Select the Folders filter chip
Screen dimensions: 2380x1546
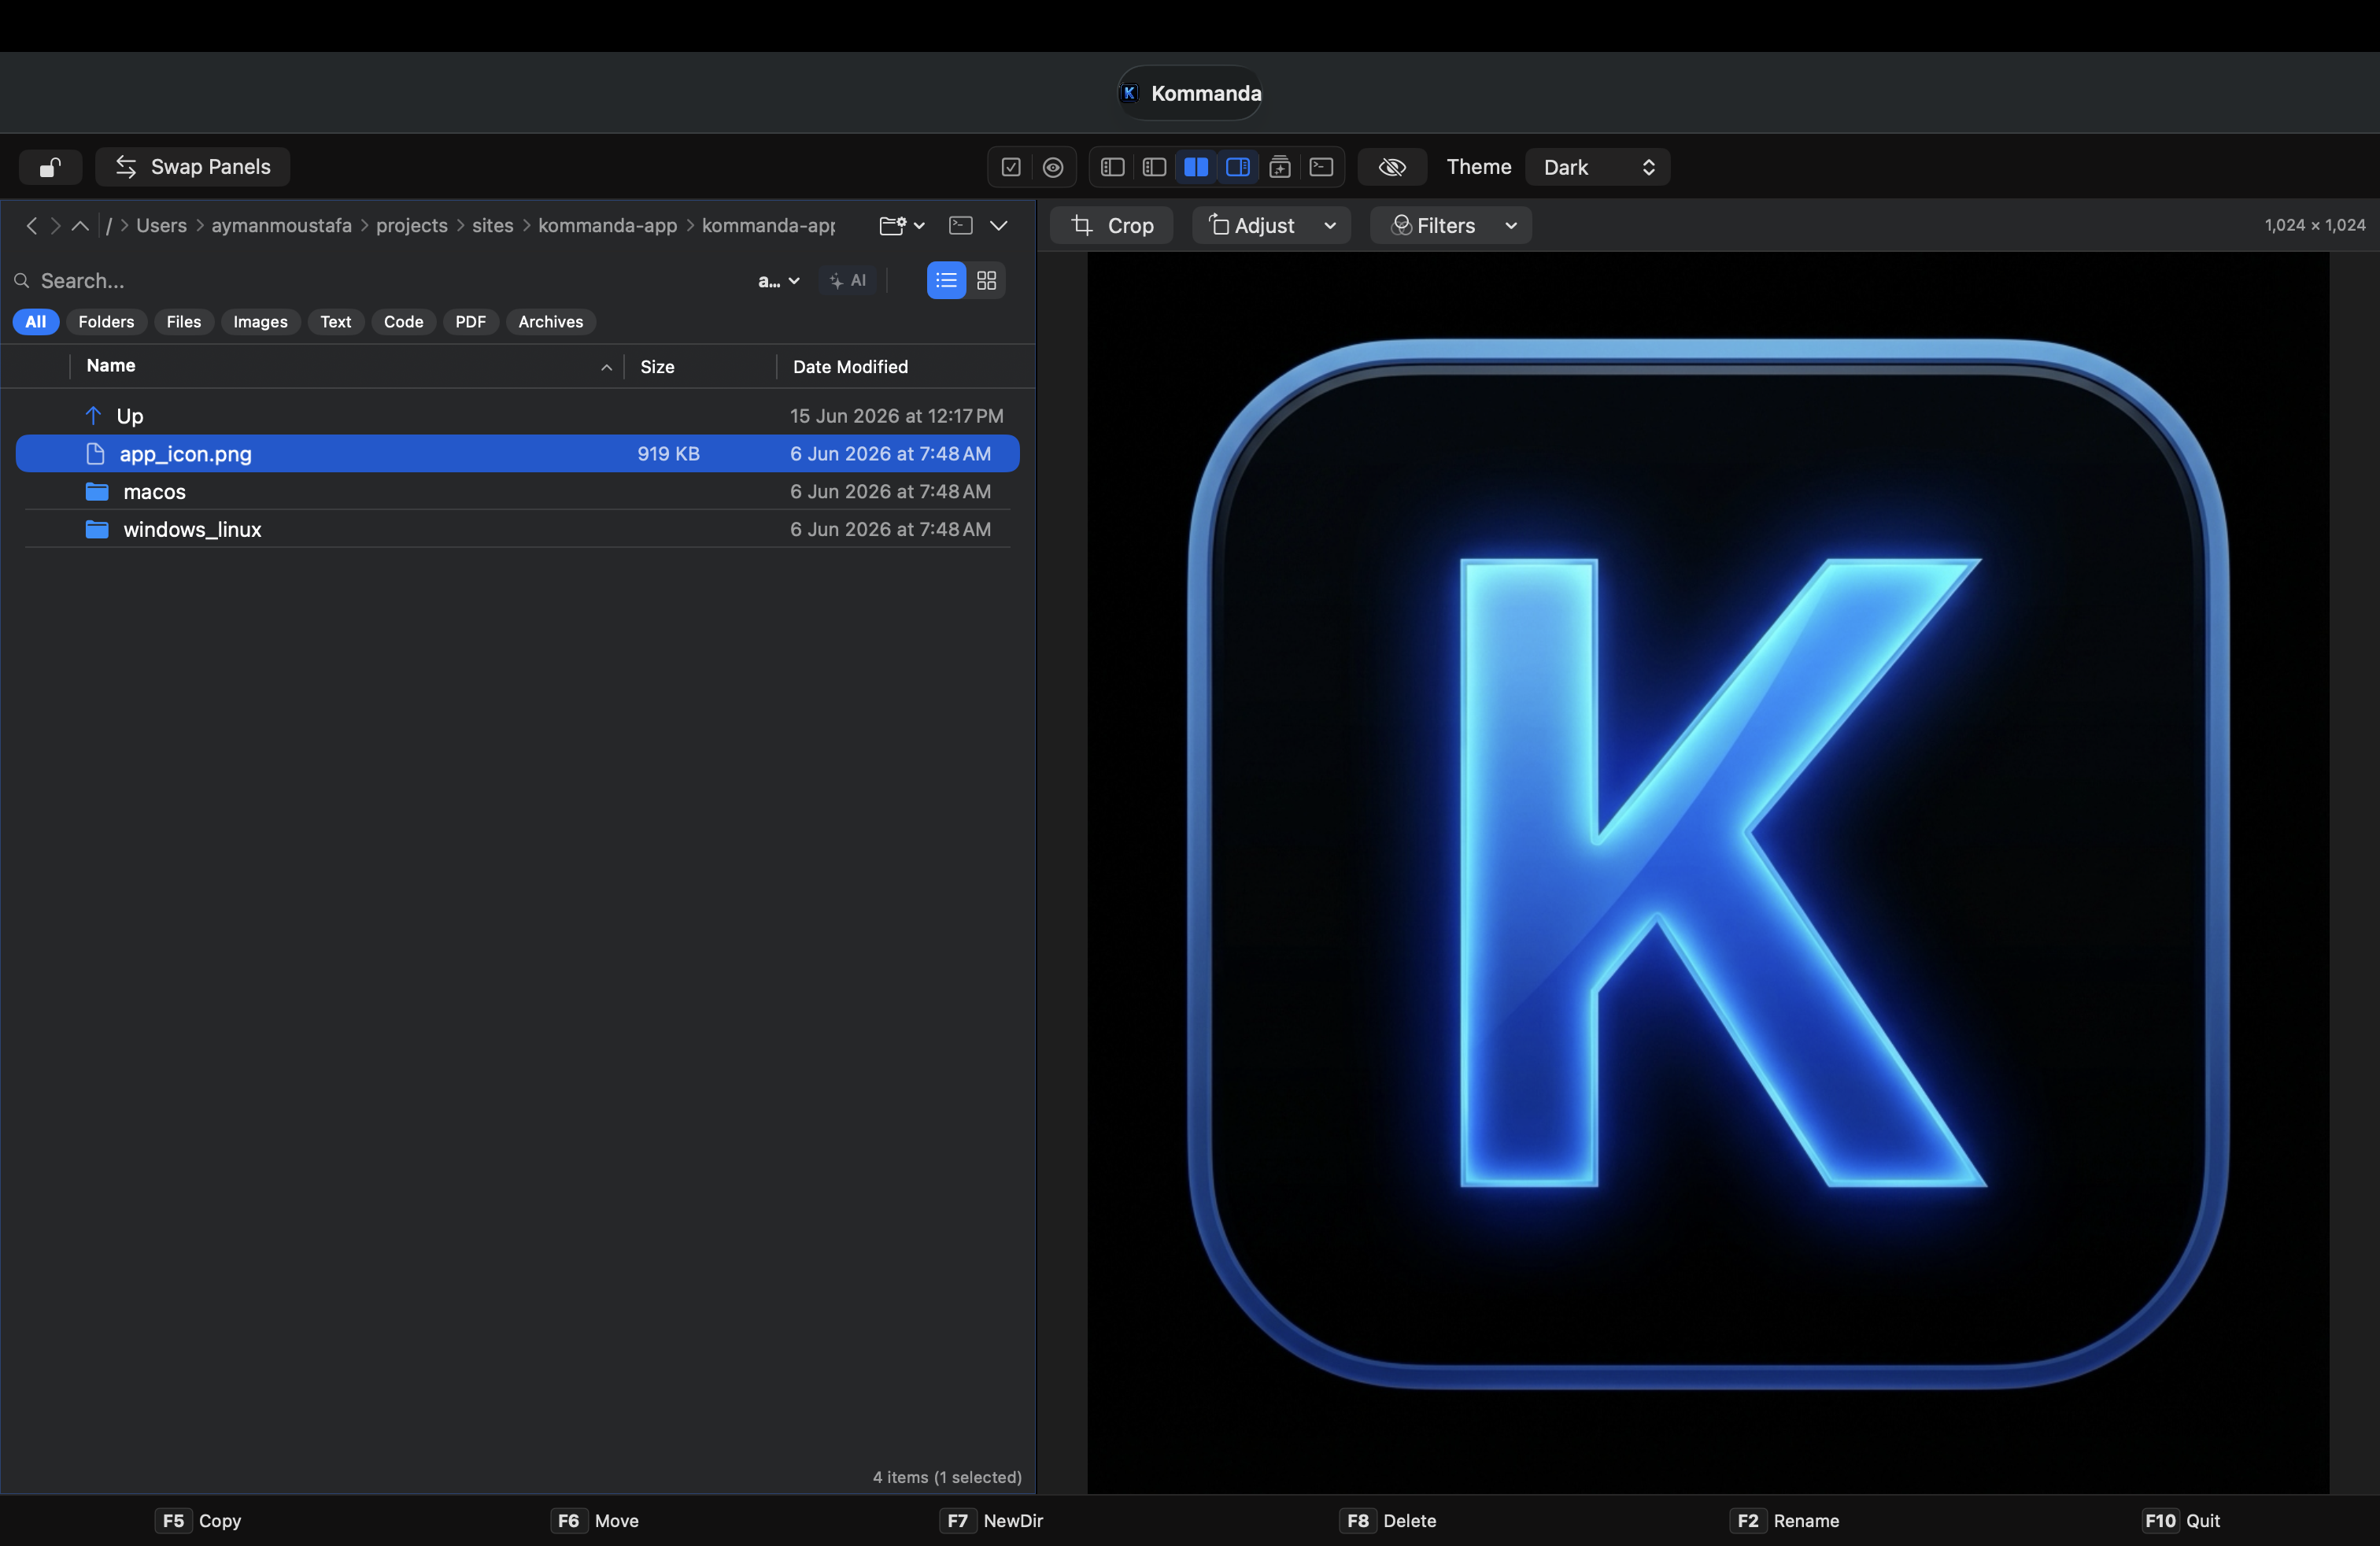tap(106, 322)
